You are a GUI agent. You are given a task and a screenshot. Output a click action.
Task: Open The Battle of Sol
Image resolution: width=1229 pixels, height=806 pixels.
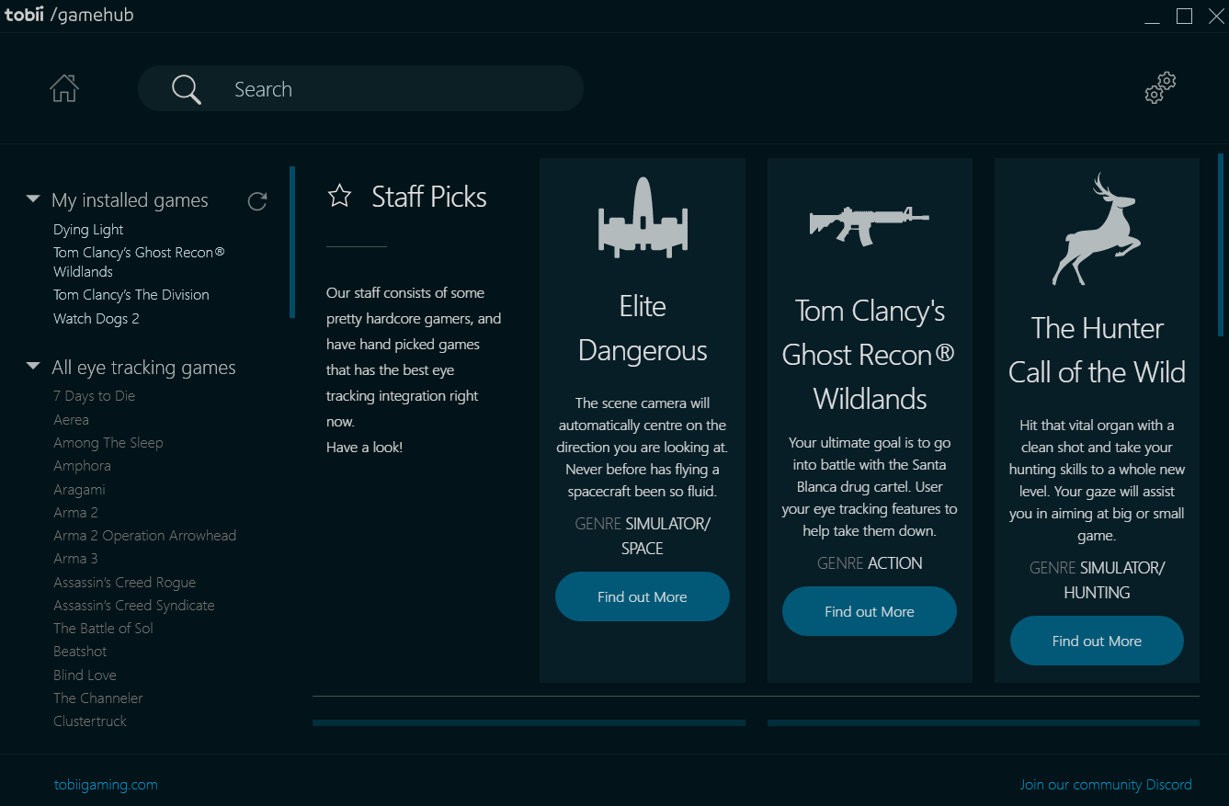click(x=103, y=629)
